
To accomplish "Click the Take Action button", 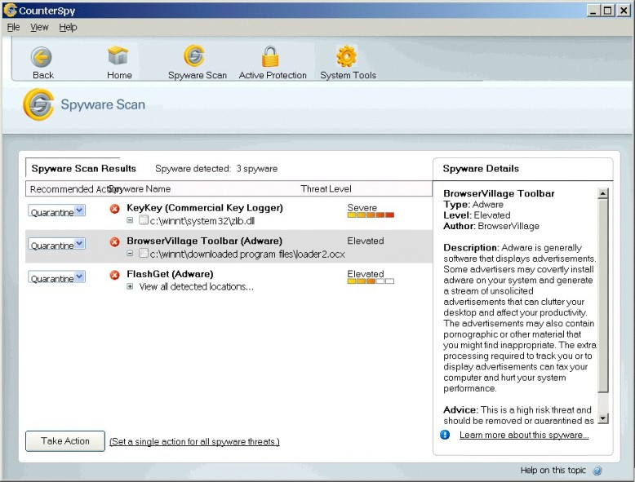I will click(65, 440).
